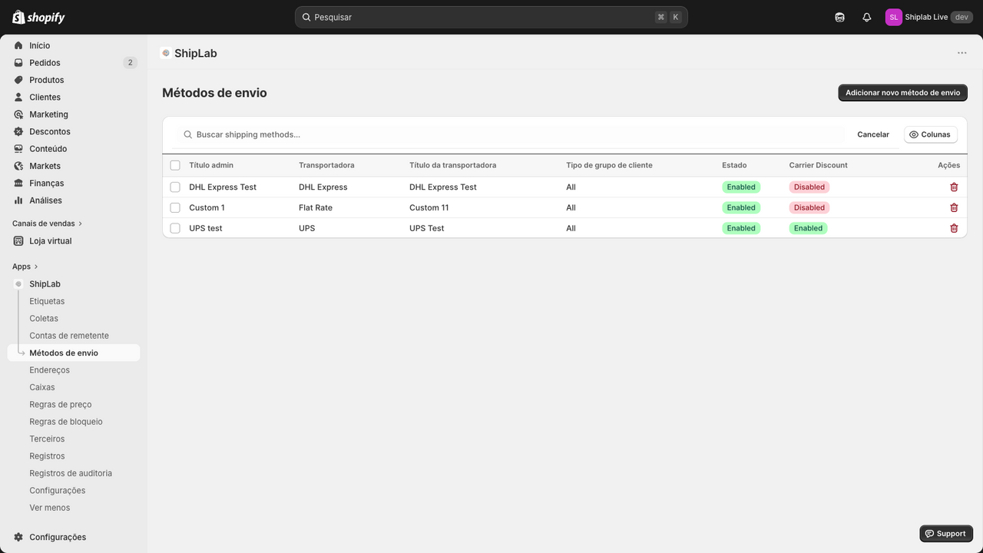Viewport: 983px width, 553px height.
Task: Open the Custom 1 admin title
Action: tap(207, 207)
